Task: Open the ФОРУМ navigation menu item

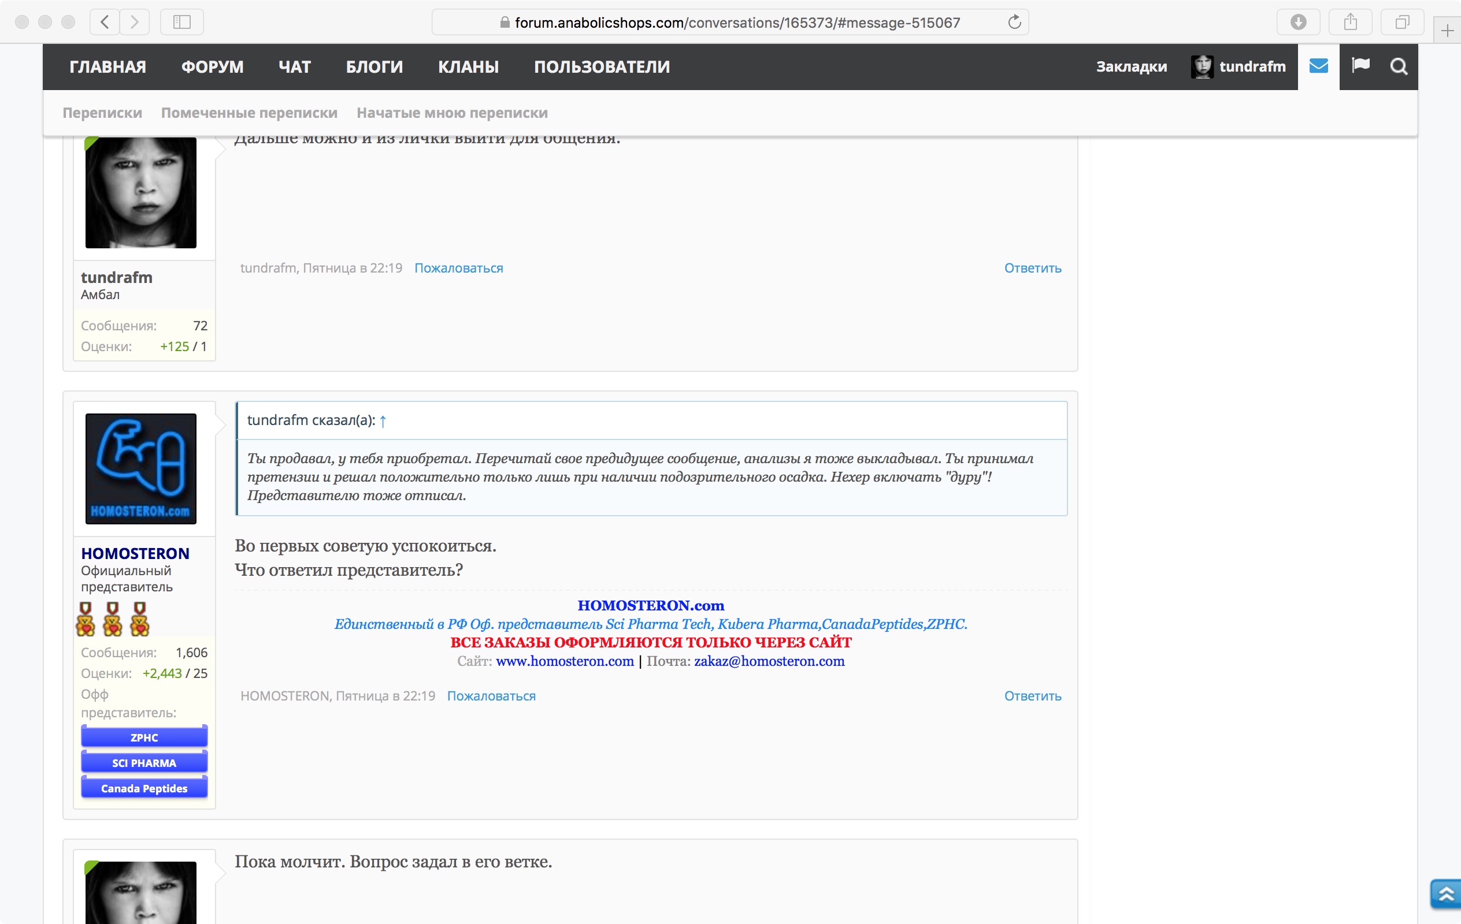Action: [x=212, y=66]
